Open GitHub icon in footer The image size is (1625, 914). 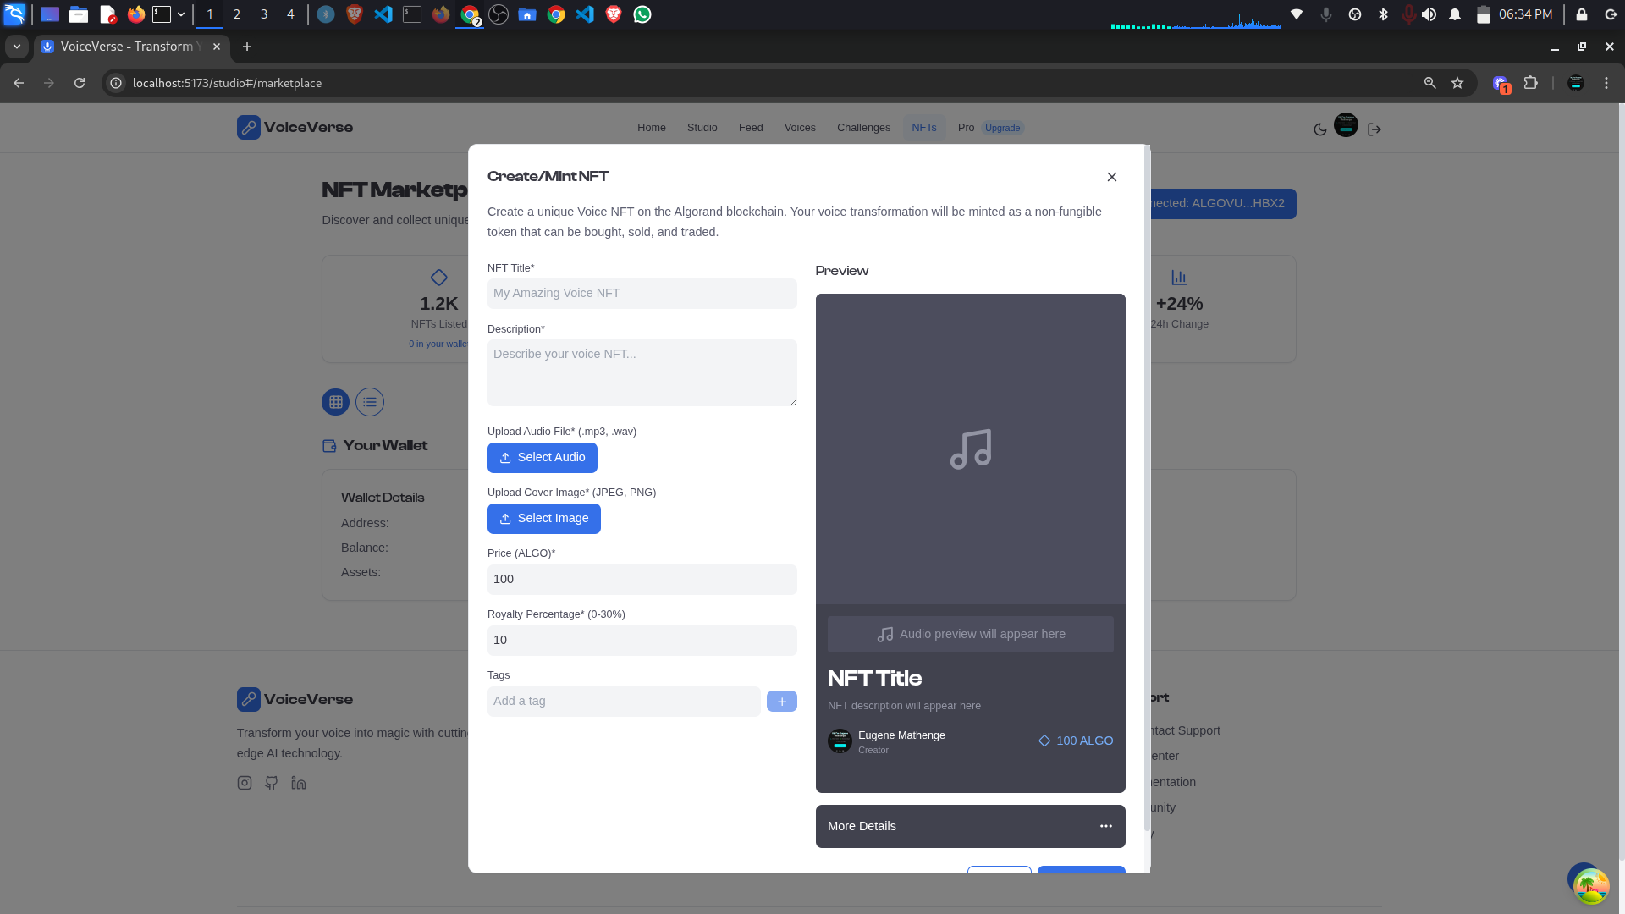pyautogui.click(x=271, y=783)
